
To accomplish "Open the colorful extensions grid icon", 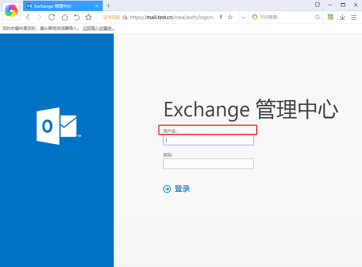I will click(331, 17).
